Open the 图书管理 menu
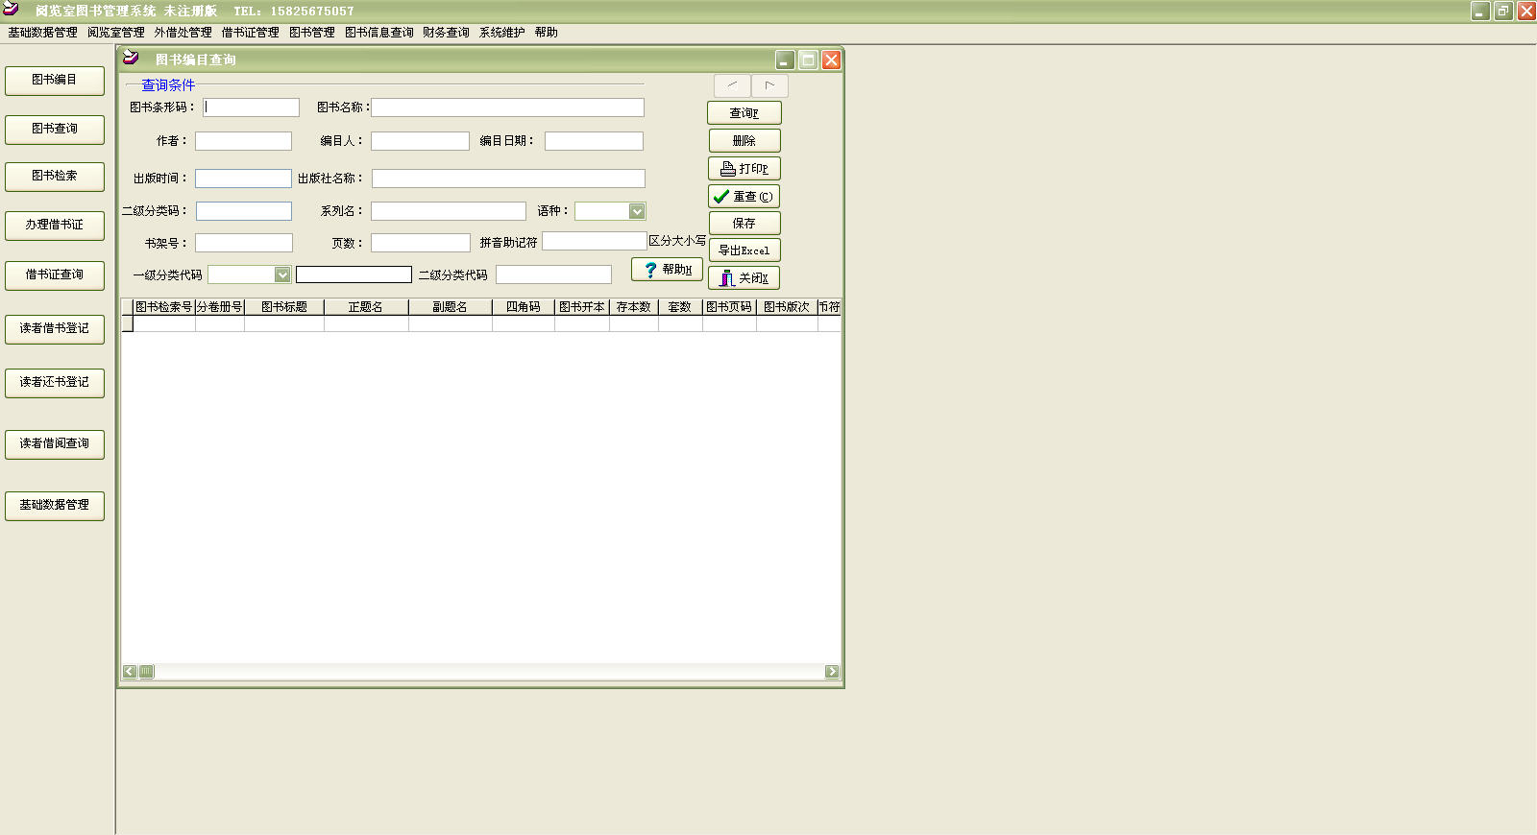 point(312,33)
